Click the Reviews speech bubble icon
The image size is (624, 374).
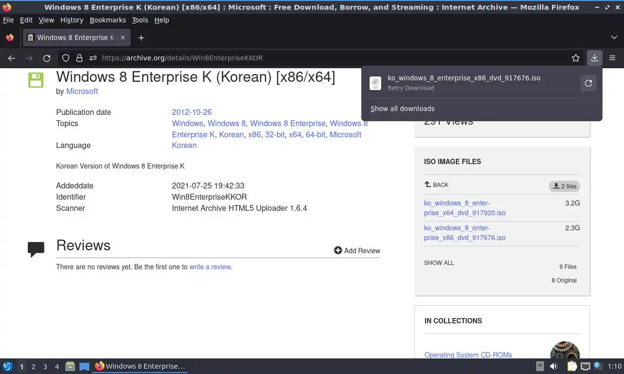tap(36, 249)
